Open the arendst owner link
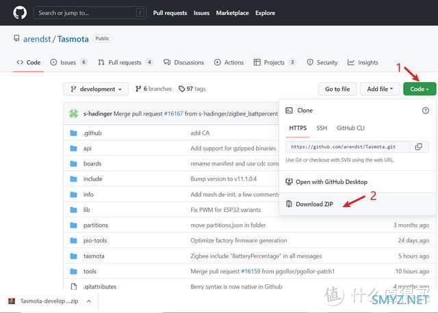The height and width of the screenshot is (313, 438). click(37, 39)
